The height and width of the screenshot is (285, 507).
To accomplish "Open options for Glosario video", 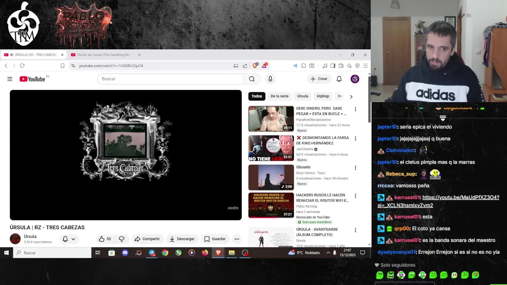I will click(355, 168).
